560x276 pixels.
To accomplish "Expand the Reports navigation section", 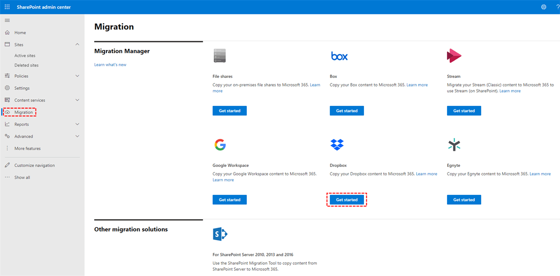I will coord(77,124).
